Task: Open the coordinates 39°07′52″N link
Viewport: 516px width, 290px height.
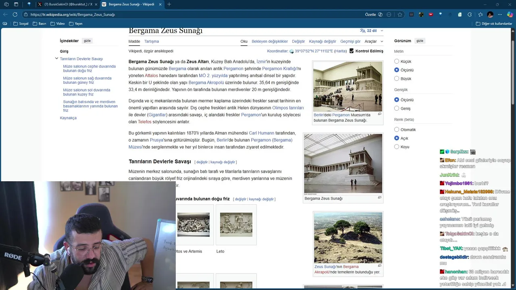Action: coord(314,51)
